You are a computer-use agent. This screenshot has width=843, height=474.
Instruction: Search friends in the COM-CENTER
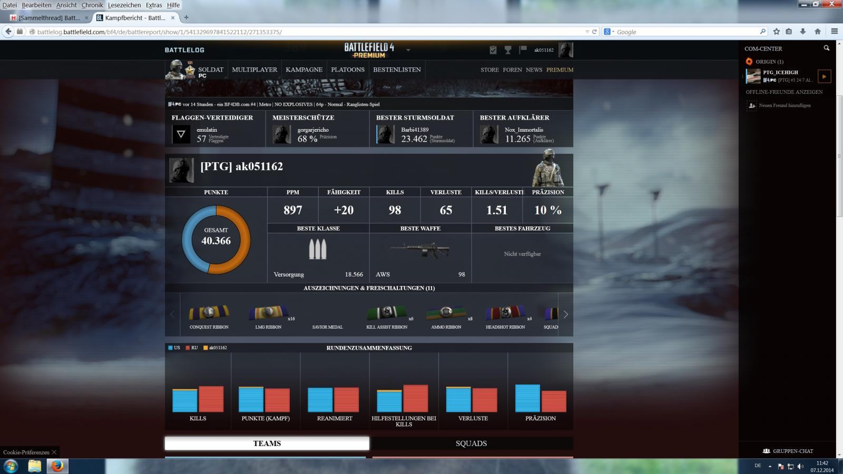826,48
